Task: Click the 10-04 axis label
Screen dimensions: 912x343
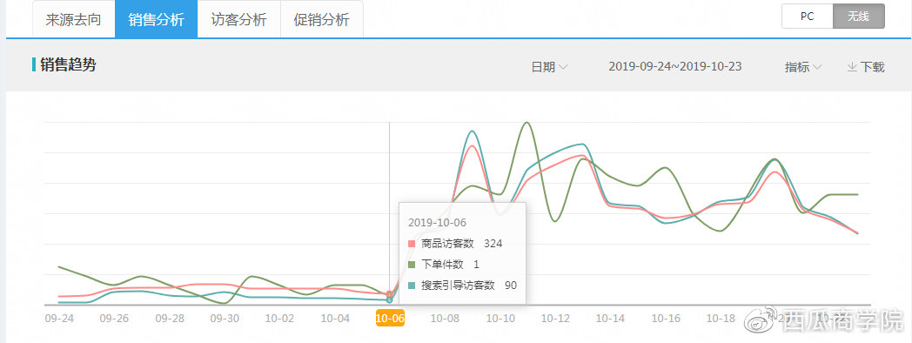Action: coord(334,319)
